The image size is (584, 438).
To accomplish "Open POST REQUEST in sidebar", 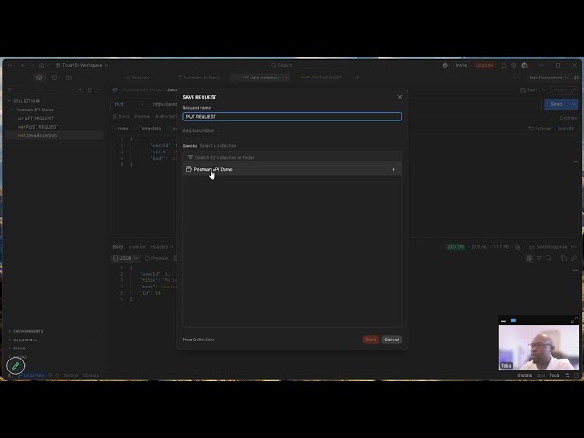I will [x=38, y=127].
